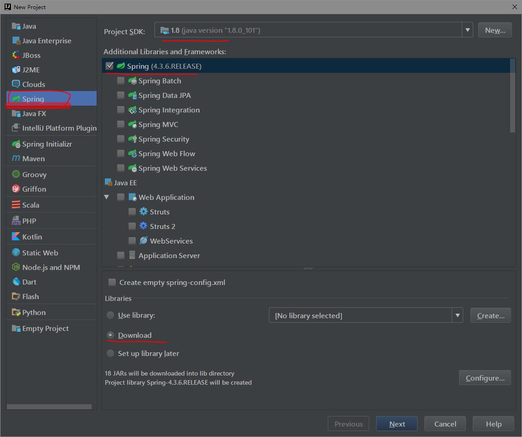Open the No library selected dropdown
Image resolution: width=522 pixels, height=437 pixels.
457,315
